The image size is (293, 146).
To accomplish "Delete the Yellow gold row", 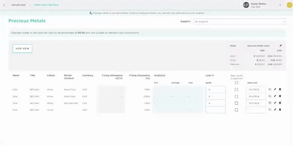I will pos(280,110).
